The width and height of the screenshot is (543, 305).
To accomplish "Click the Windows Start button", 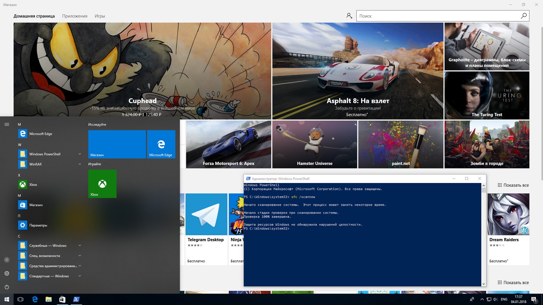I will [x=7, y=299].
